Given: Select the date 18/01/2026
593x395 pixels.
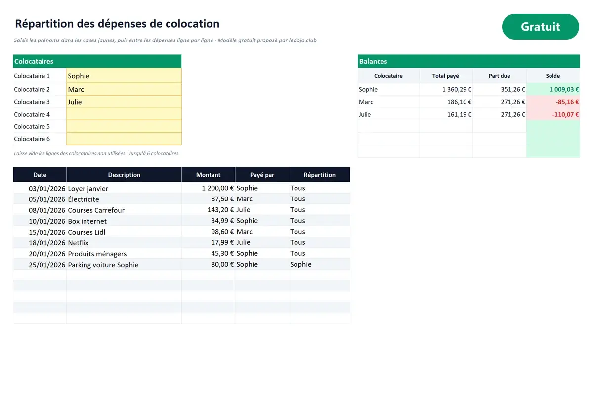Looking at the screenshot, I should (x=40, y=242).
